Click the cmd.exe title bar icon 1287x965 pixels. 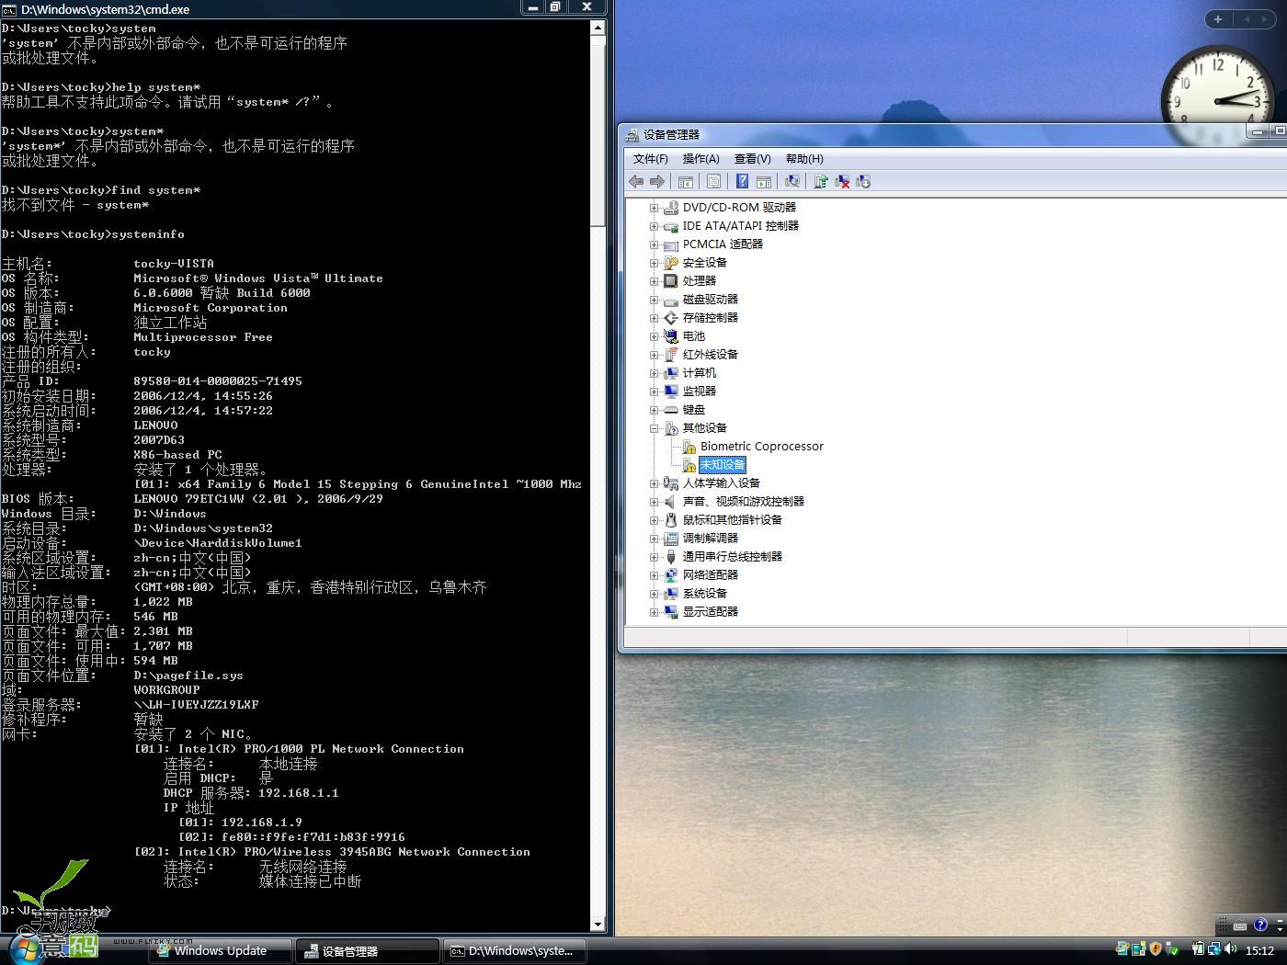coord(9,9)
